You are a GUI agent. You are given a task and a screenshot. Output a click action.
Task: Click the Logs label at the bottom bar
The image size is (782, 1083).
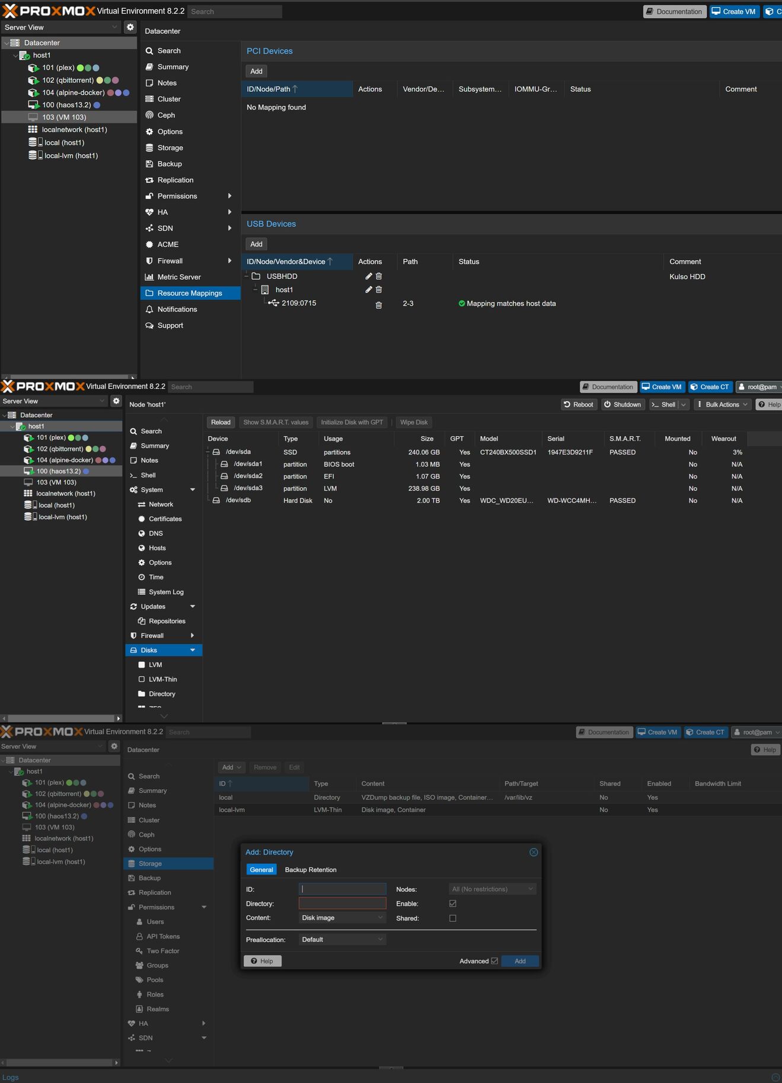coord(11,1077)
